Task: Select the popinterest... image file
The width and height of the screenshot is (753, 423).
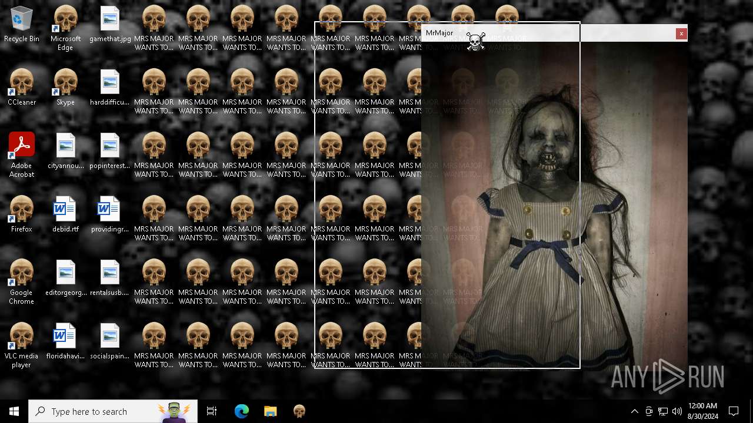Action: tap(110, 151)
